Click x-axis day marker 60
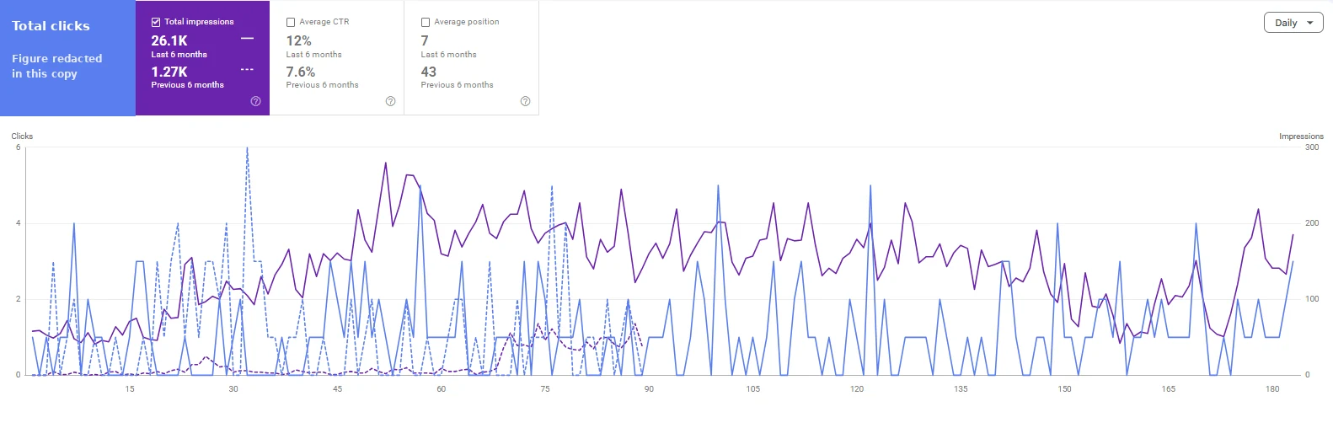This screenshot has height=428, width=1333. 441,388
